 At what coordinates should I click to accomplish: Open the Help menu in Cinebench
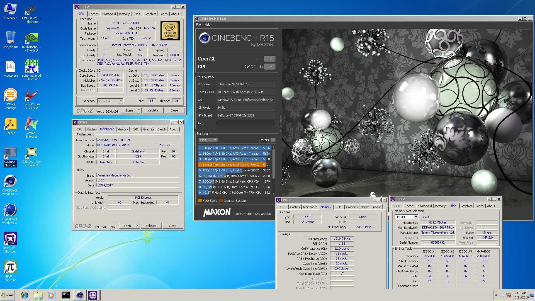click(208, 25)
